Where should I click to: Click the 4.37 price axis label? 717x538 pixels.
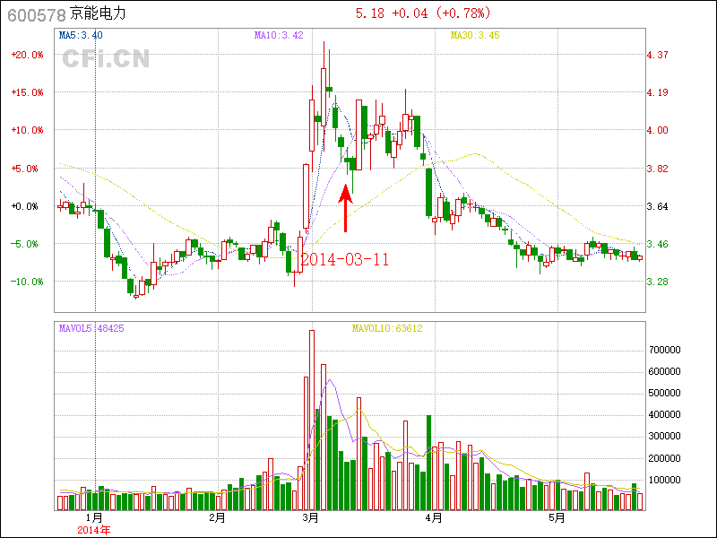(x=658, y=55)
